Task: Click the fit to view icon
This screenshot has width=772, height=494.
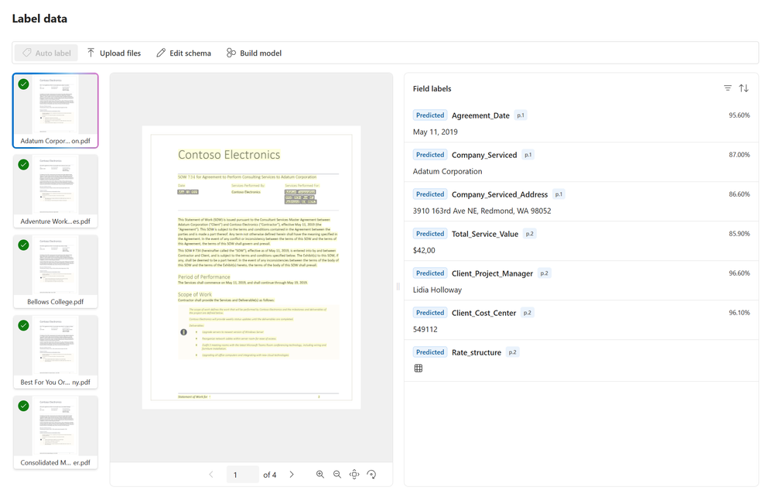Action: click(x=354, y=475)
